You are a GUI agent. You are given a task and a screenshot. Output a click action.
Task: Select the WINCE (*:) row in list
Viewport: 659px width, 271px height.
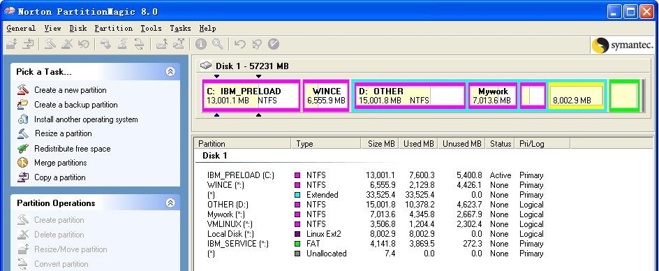pyautogui.click(x=376, y=184)
